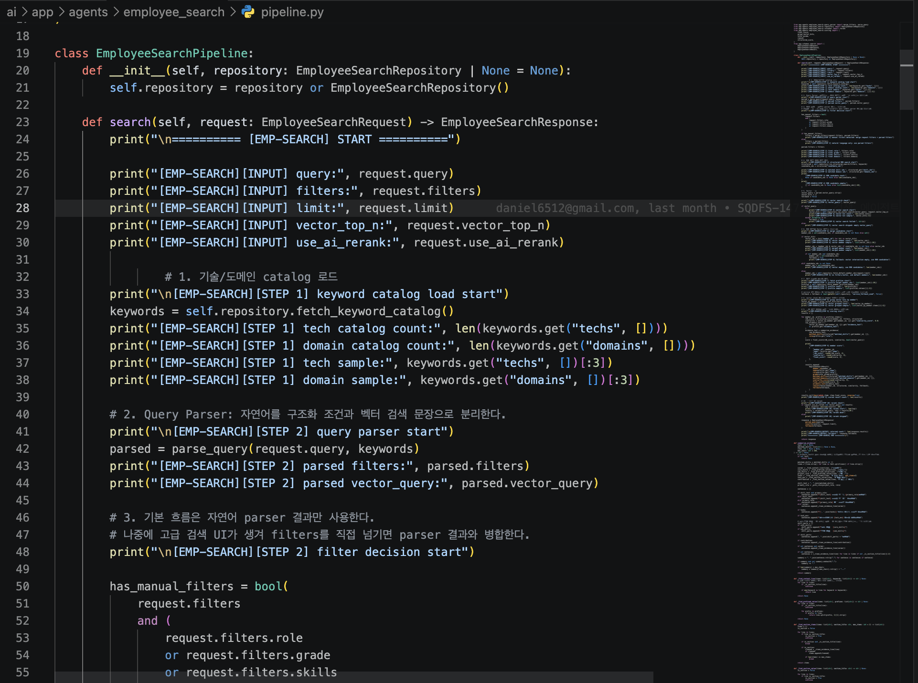Click the vertical scrollbar thumb
This screenshot has height=683, width=918.
pyautogui.click(x=907, y=79)
